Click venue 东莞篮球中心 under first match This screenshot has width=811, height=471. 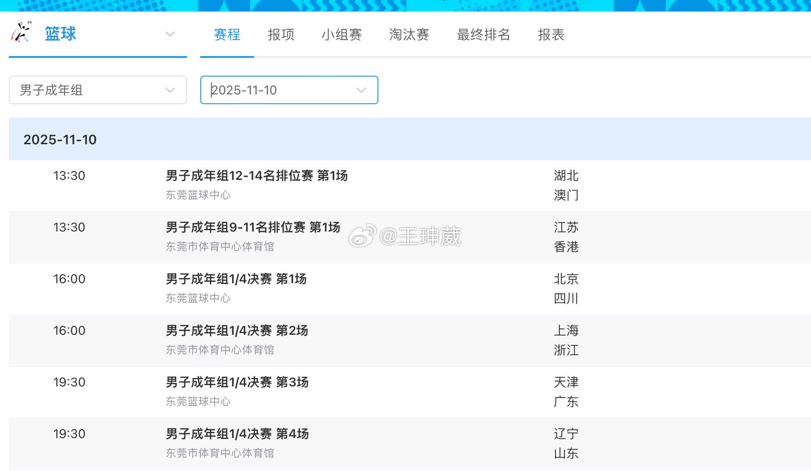pos(198,195)
